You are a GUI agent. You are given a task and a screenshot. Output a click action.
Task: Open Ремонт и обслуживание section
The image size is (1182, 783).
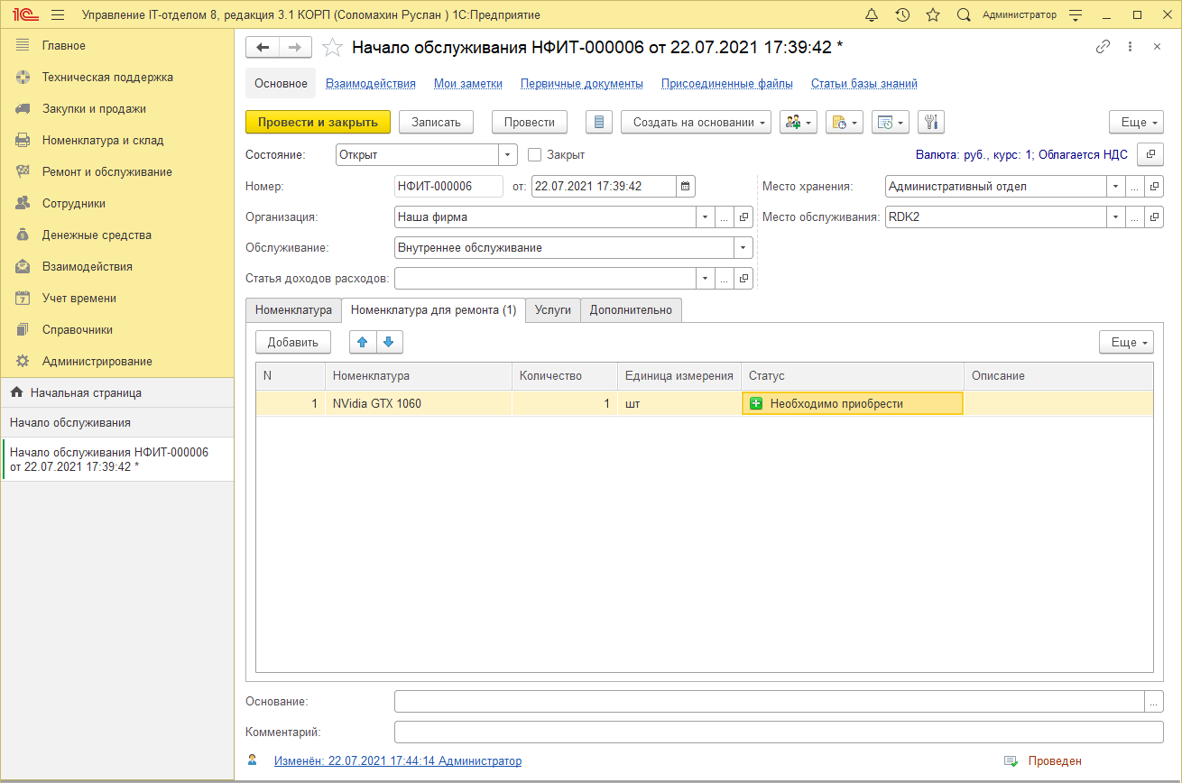tap(106, 171)
